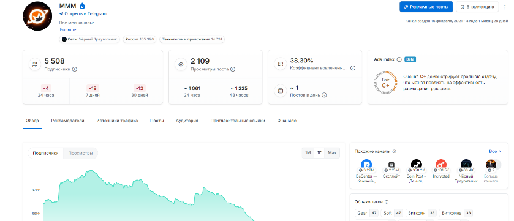The width and height of the screenshot is (514, 221).
Task: Click info icon beside Просмотры поста
Action: point(233,69)
